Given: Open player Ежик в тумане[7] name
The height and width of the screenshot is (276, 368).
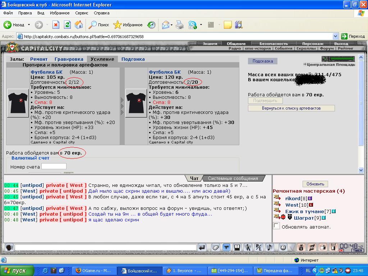Looking at the screenshot, I should 305,211.
